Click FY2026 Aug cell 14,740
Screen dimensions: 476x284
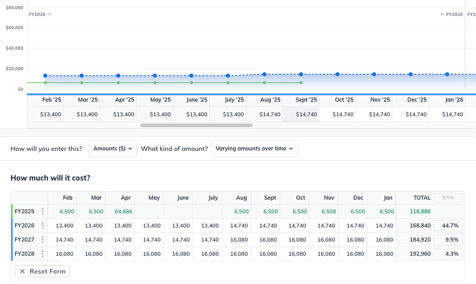click(237, 226)
